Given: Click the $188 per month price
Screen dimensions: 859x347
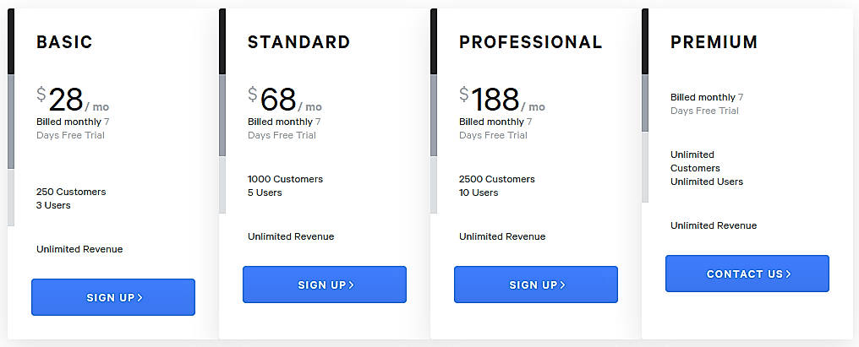Looking at the screenshot, I should click(501, 100).
